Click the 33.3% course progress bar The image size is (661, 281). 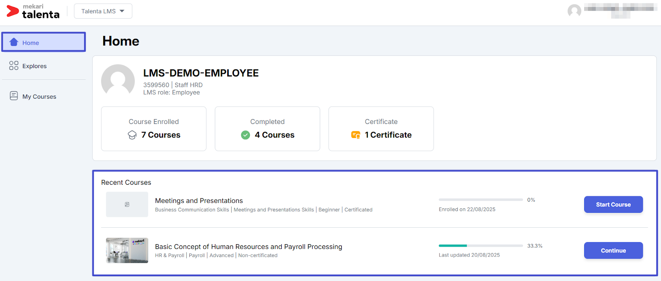(480, 246)
